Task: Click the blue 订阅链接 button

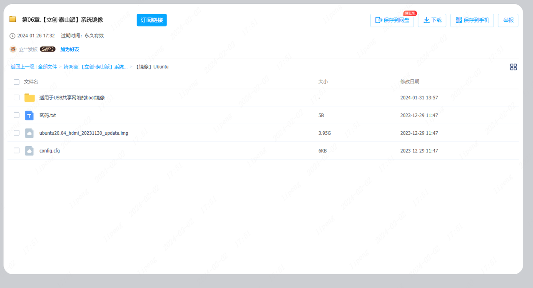Action: 152,20
